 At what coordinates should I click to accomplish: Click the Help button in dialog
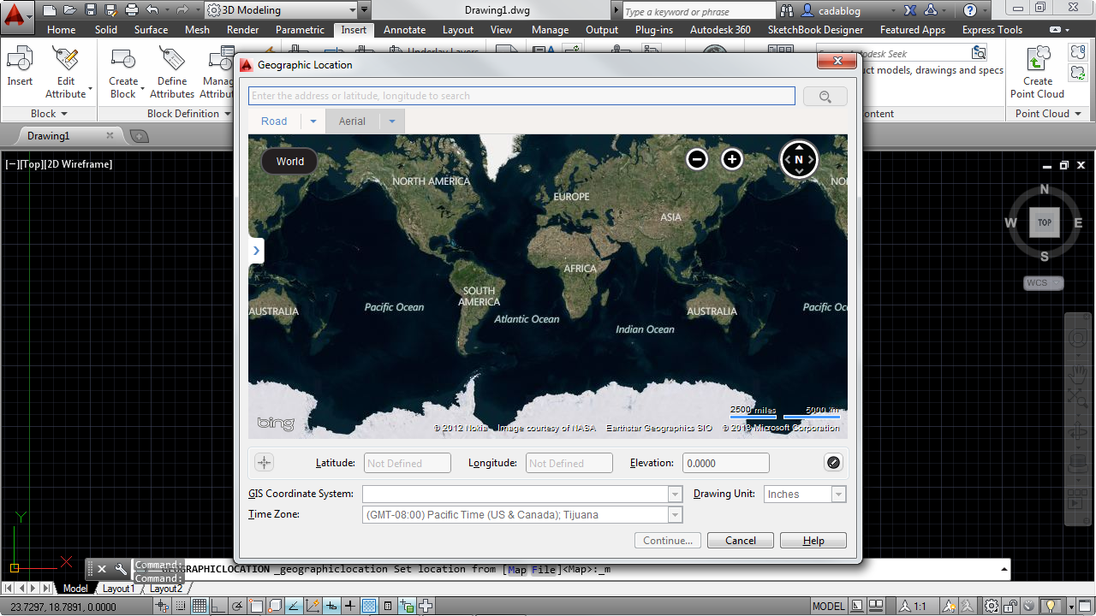(x=813, y=541)
